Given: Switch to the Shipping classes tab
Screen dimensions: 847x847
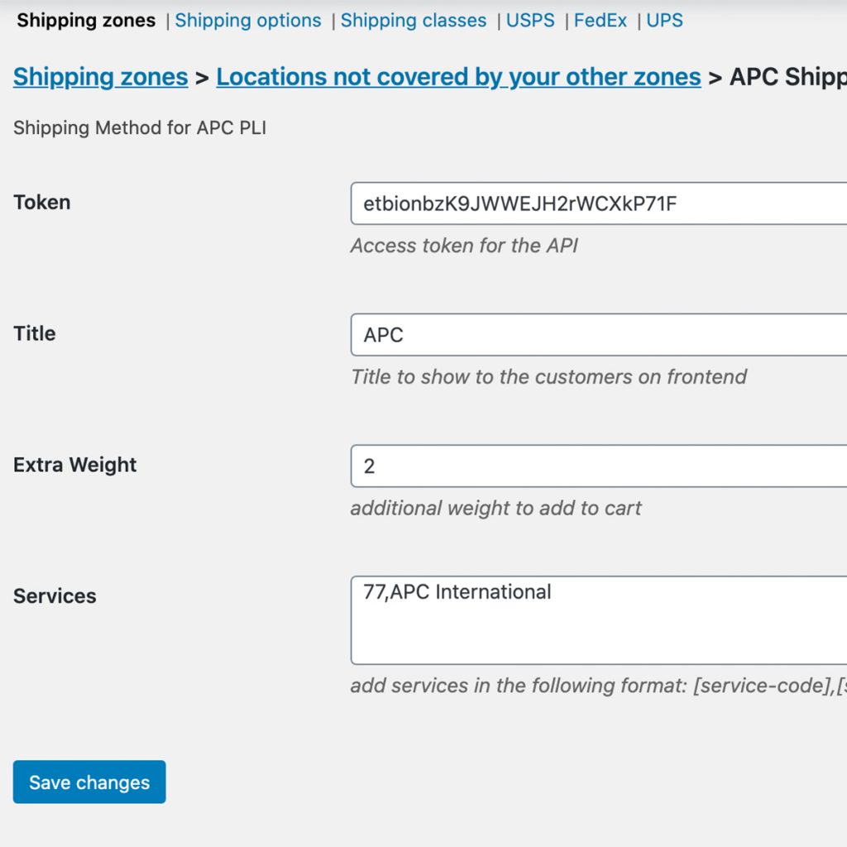Looking at the screenshot, I should click(x=413, y=21).
